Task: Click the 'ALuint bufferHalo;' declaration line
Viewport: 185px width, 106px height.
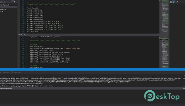Action: pos(34,10)
